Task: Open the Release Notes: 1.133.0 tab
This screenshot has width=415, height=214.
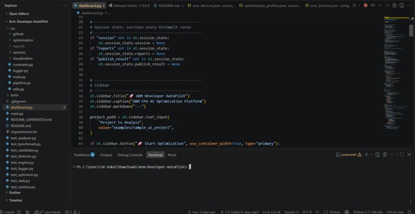Action: 129,5
